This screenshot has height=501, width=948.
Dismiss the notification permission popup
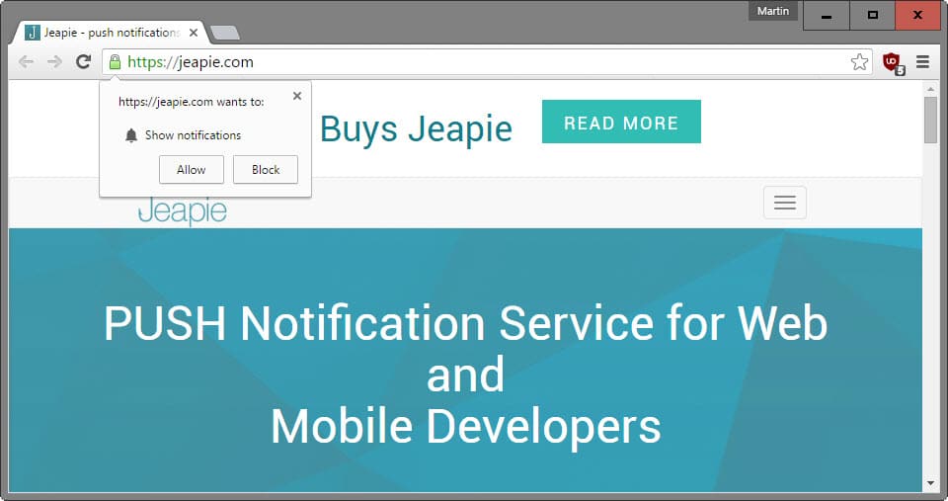click(x=297, y=96)
